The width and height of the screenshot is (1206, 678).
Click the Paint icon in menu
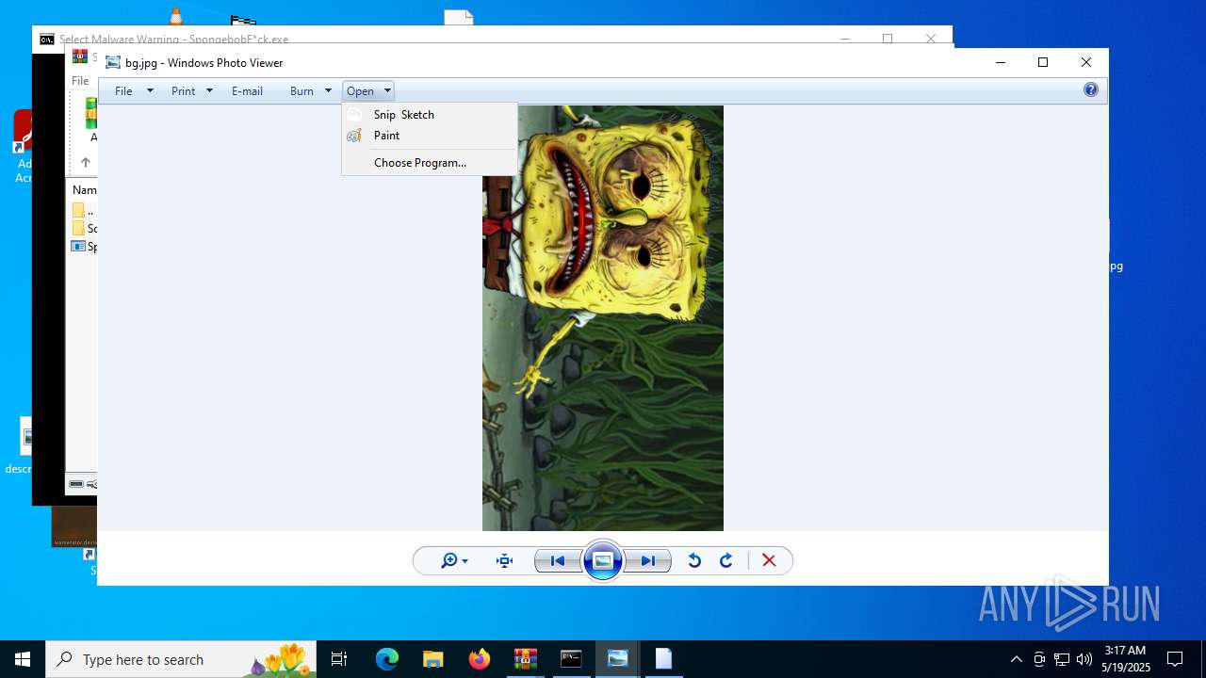354,136
